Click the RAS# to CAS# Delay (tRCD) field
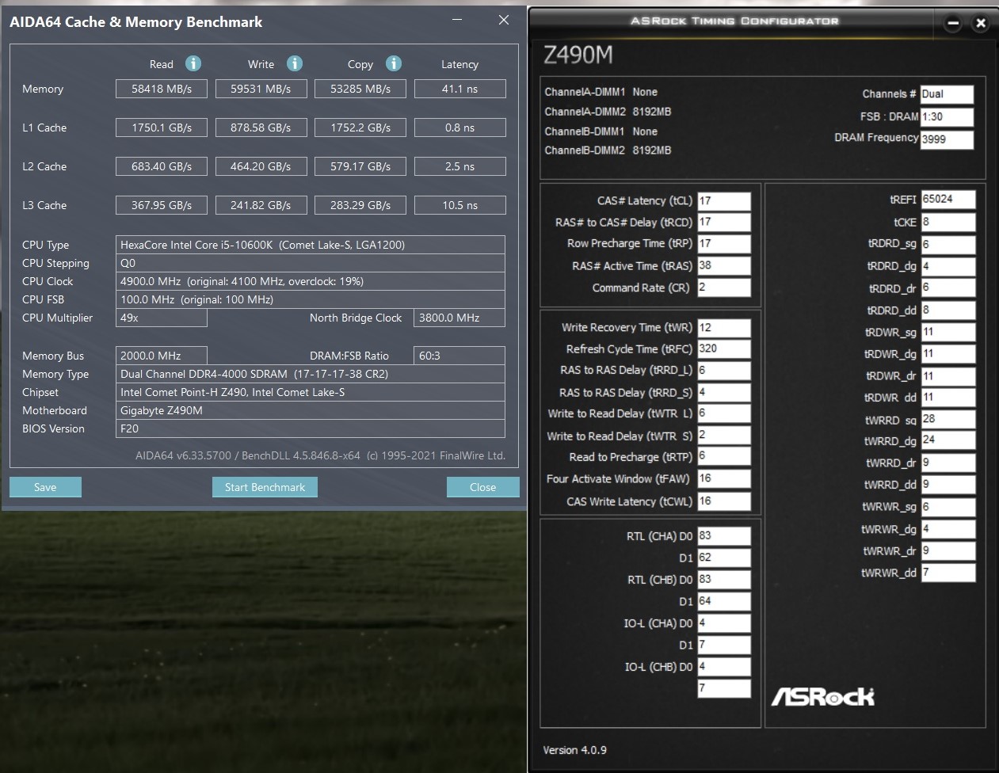The height and width of the screenshot is (773, 999). (x=724, y=223)
